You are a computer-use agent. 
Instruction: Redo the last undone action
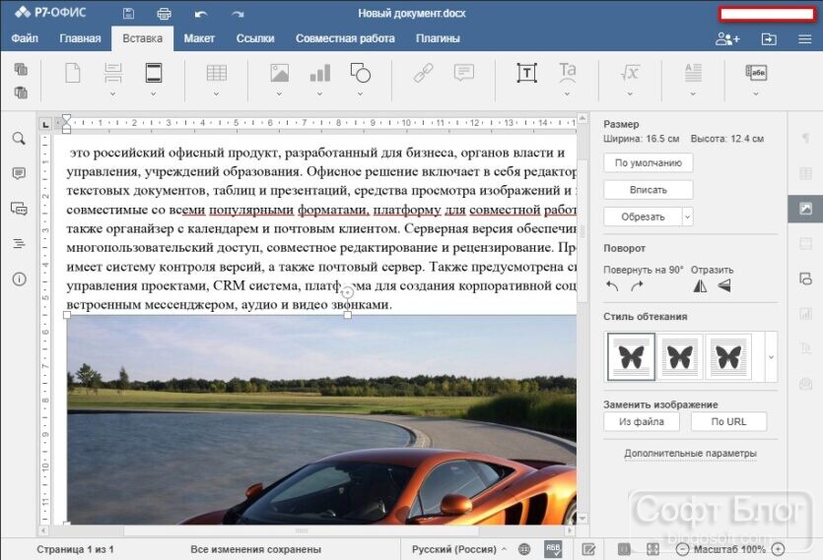[x=238, y=14]
